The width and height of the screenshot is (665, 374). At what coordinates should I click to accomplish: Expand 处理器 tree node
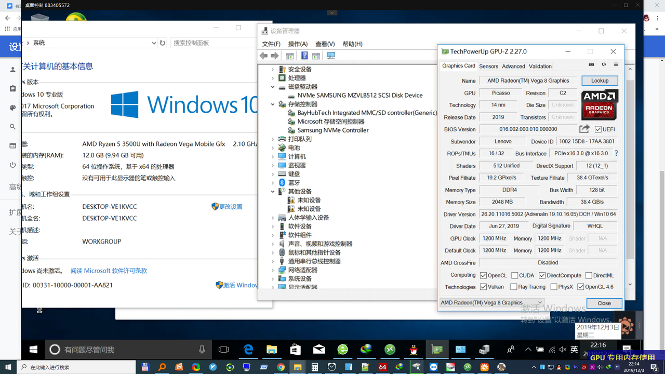click(273, 78)
